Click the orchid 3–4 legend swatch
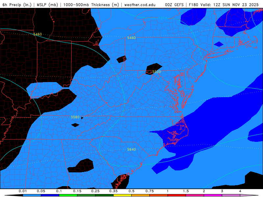Screen dimensions: 263x197 (x=231, y=195)
